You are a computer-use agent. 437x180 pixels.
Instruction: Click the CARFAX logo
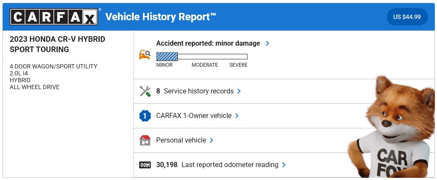click(54, 17)
